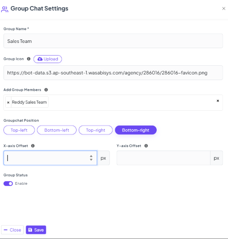
Task: Click the Close button at bottom
Action: [12, 230]
